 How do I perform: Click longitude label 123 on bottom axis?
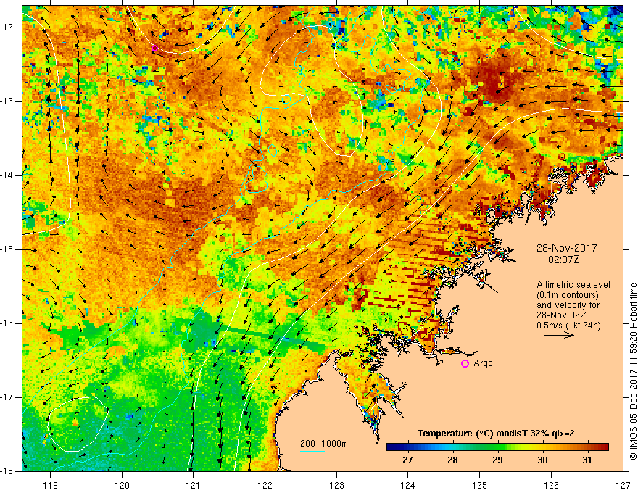pos(336,485)
